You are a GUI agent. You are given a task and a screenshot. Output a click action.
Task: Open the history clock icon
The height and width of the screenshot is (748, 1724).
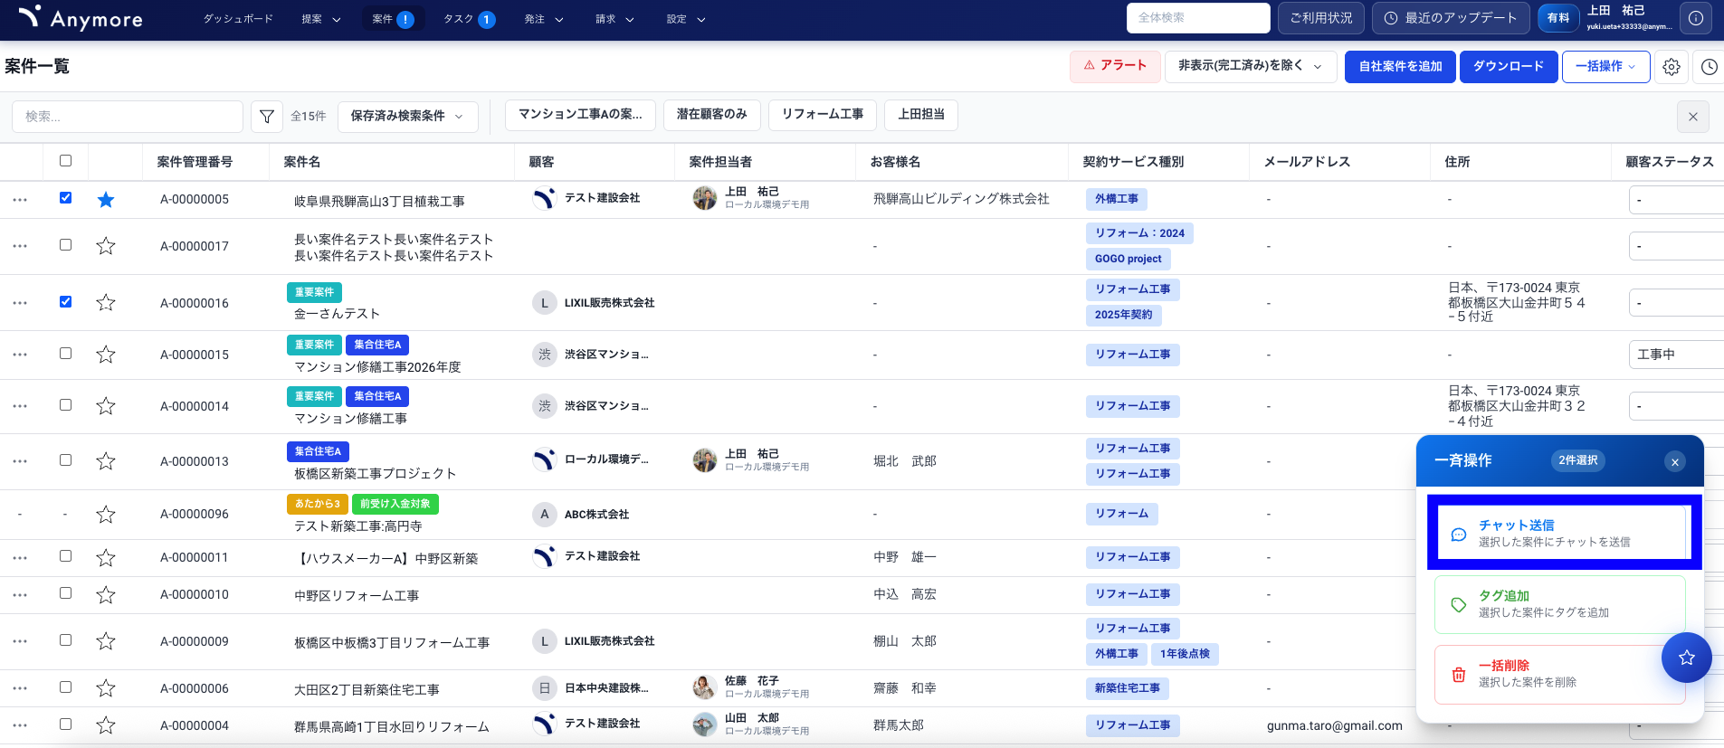pos(1709,67)
